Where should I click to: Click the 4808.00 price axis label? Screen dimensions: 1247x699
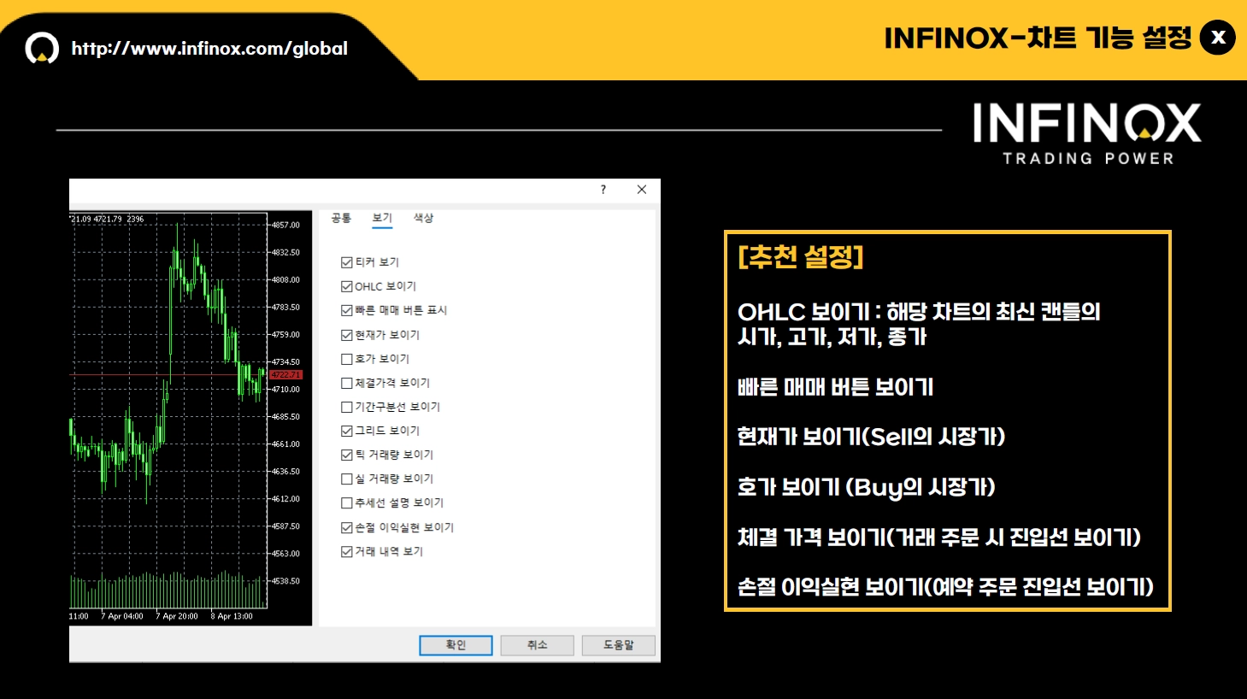285,279
